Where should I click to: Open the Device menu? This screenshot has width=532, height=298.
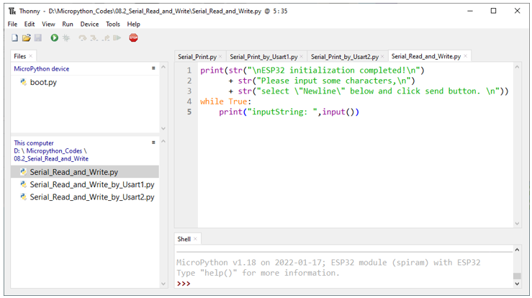click(89, 24)
